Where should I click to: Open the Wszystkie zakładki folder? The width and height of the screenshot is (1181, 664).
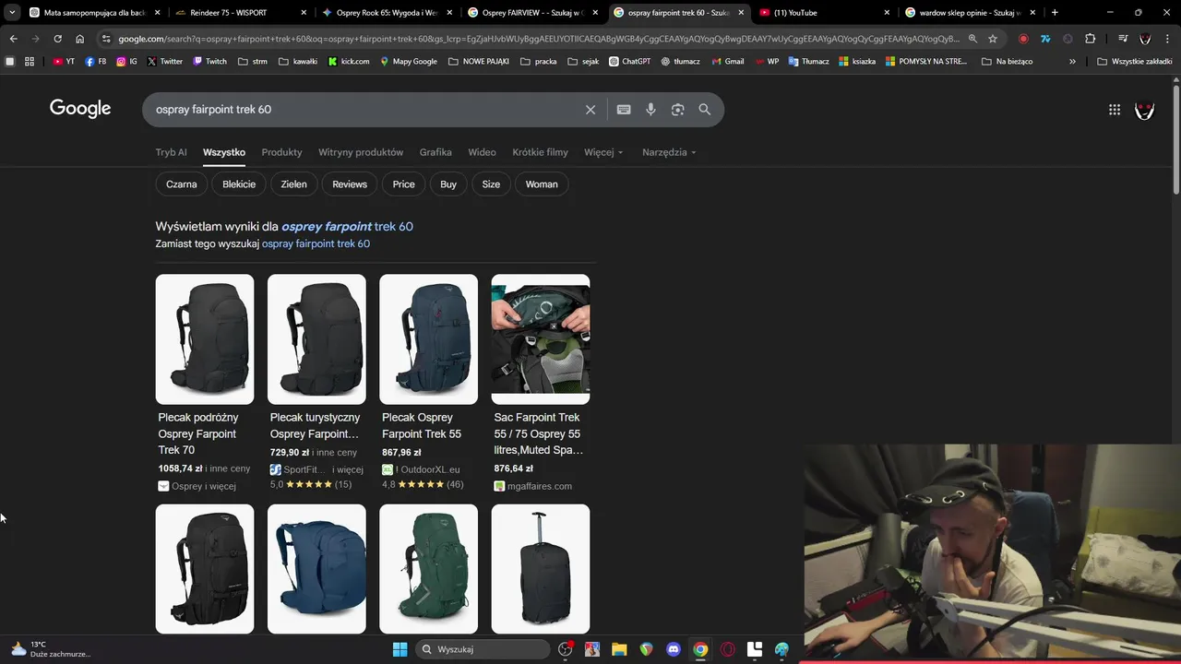(1135, 61)
